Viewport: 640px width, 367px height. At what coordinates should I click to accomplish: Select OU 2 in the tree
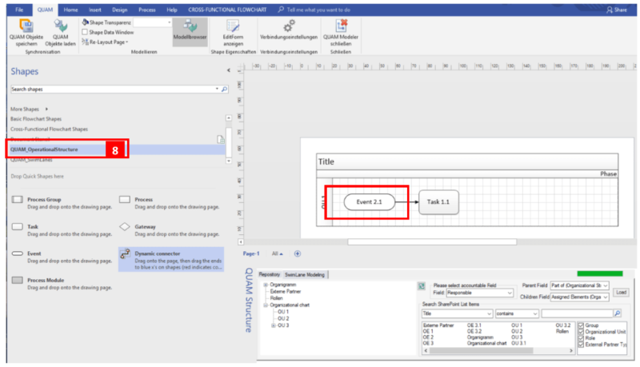283,318
